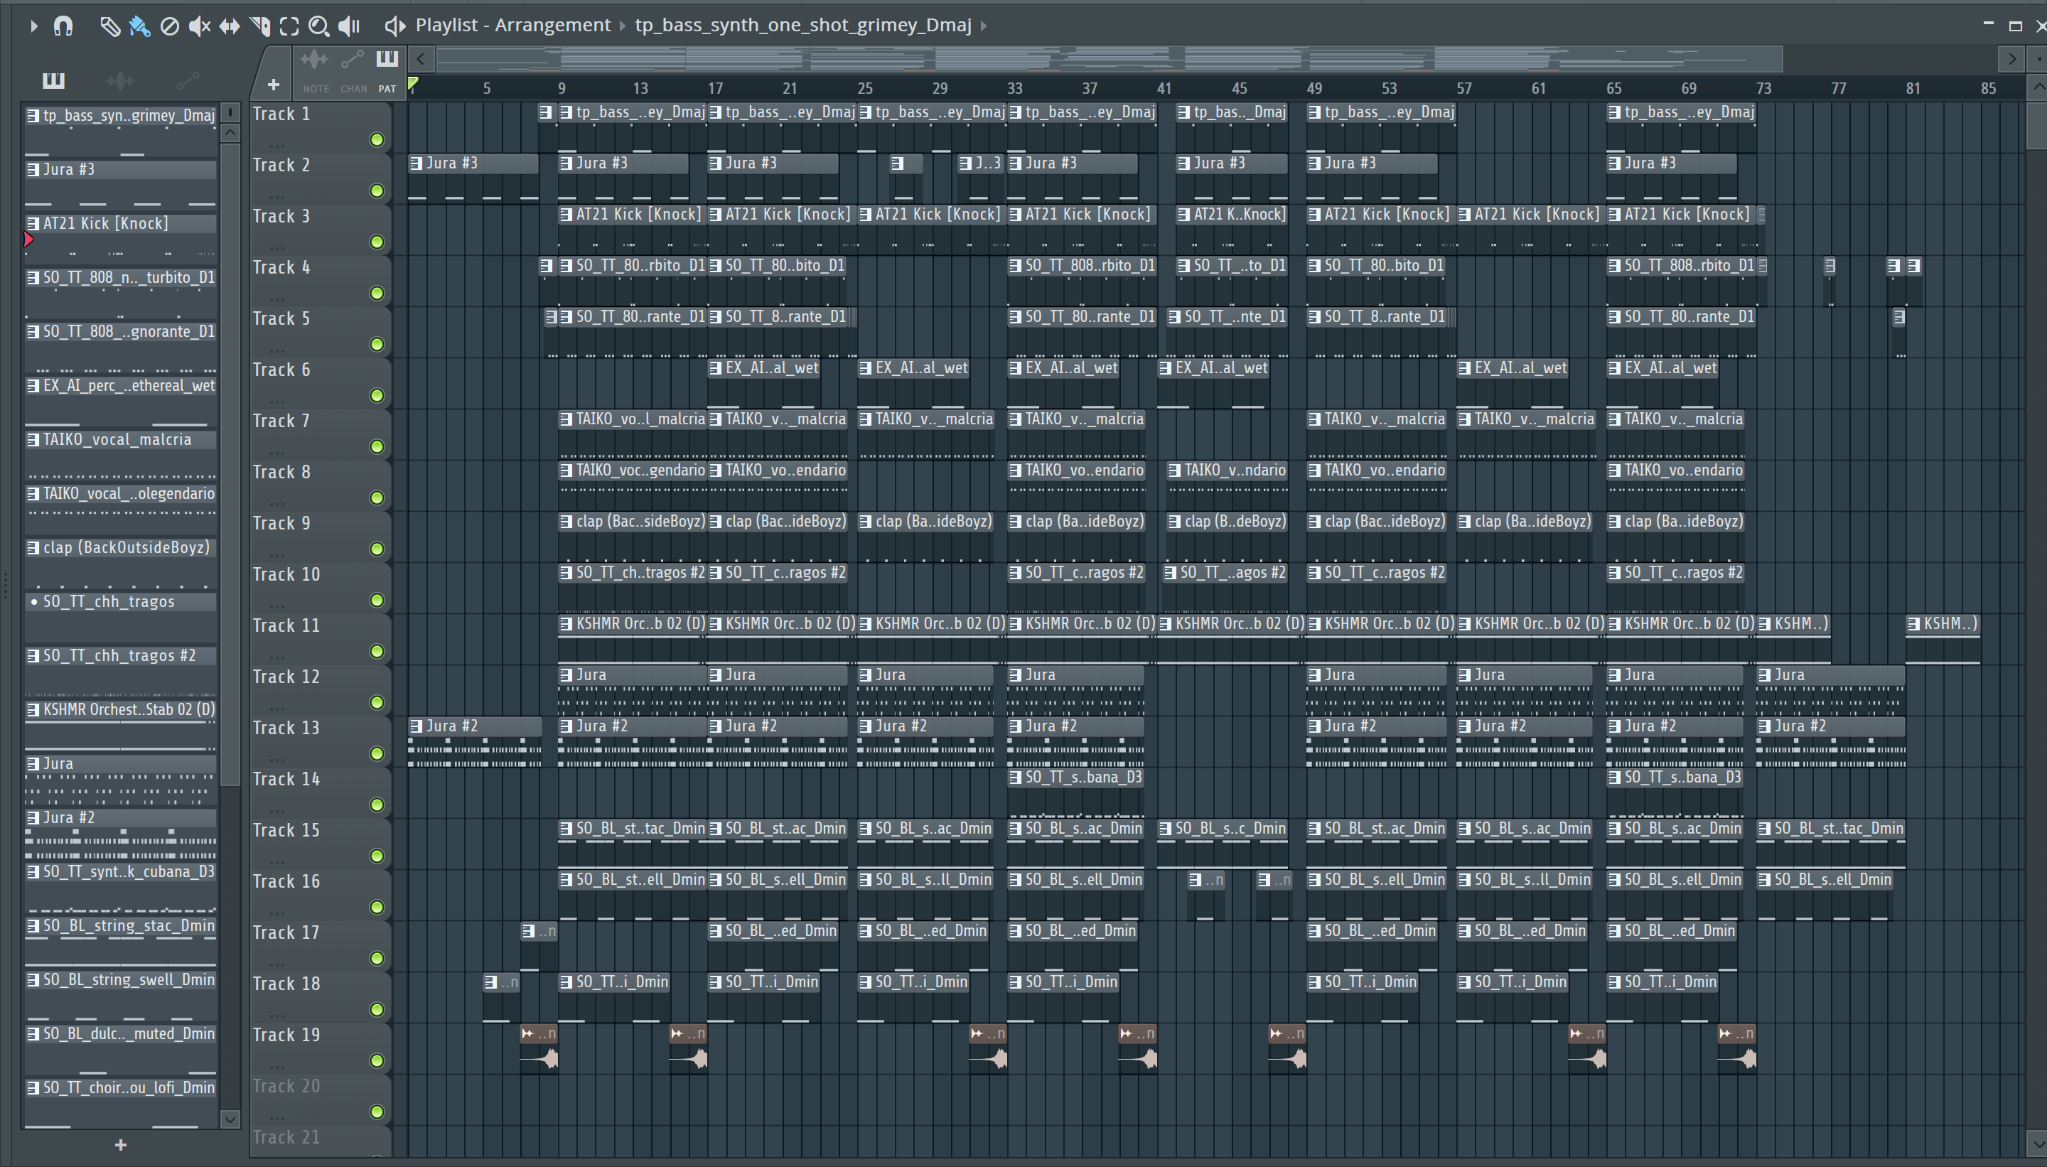This screenshot has width=2047, height=1167.
Task: Select the Delete tool icon
Action: [169, 26]
